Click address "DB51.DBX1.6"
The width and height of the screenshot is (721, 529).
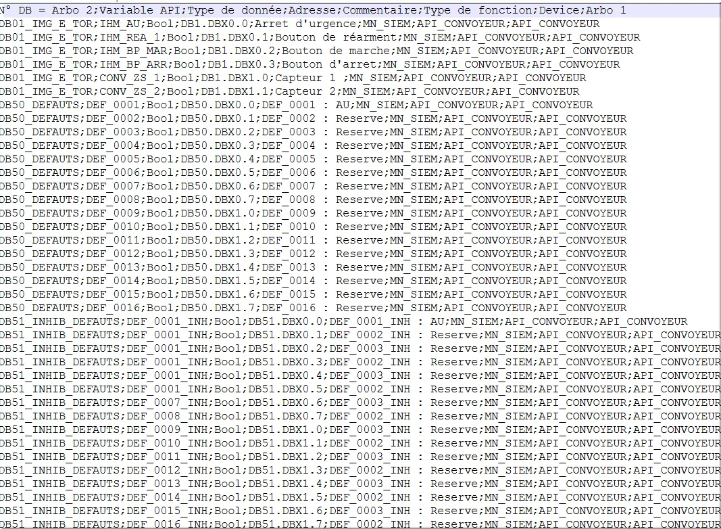point(285,511)
